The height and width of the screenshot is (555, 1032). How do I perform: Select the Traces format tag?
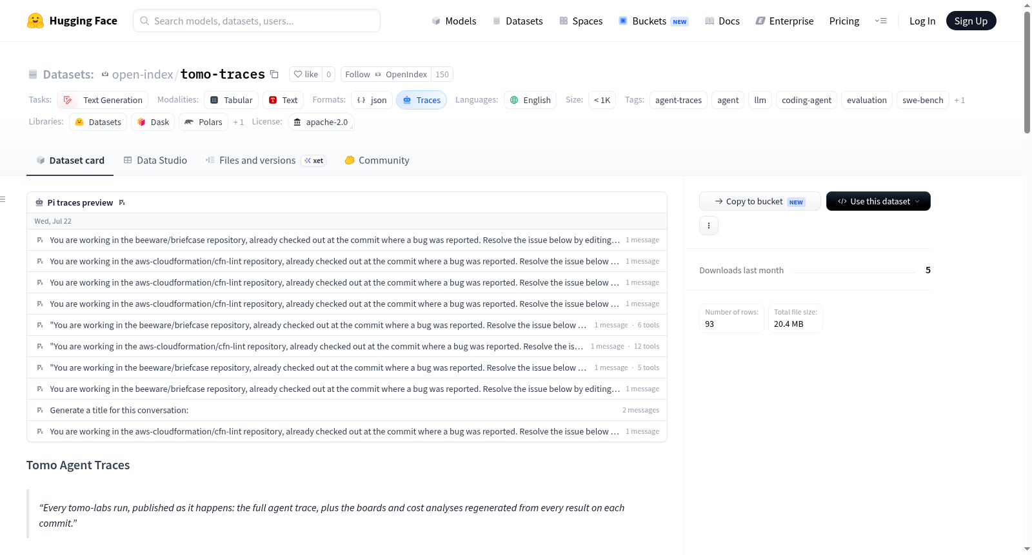pyautogui.click(x=422, y=100)
